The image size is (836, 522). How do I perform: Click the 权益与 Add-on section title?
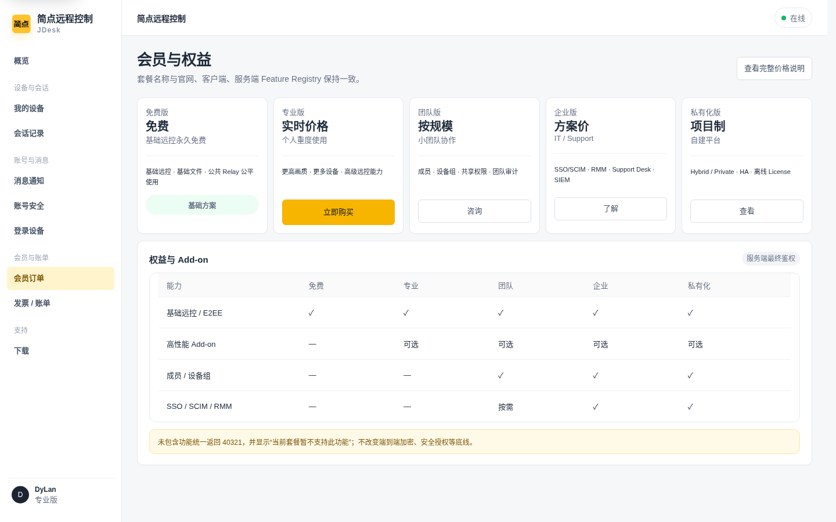coord(179,260)
